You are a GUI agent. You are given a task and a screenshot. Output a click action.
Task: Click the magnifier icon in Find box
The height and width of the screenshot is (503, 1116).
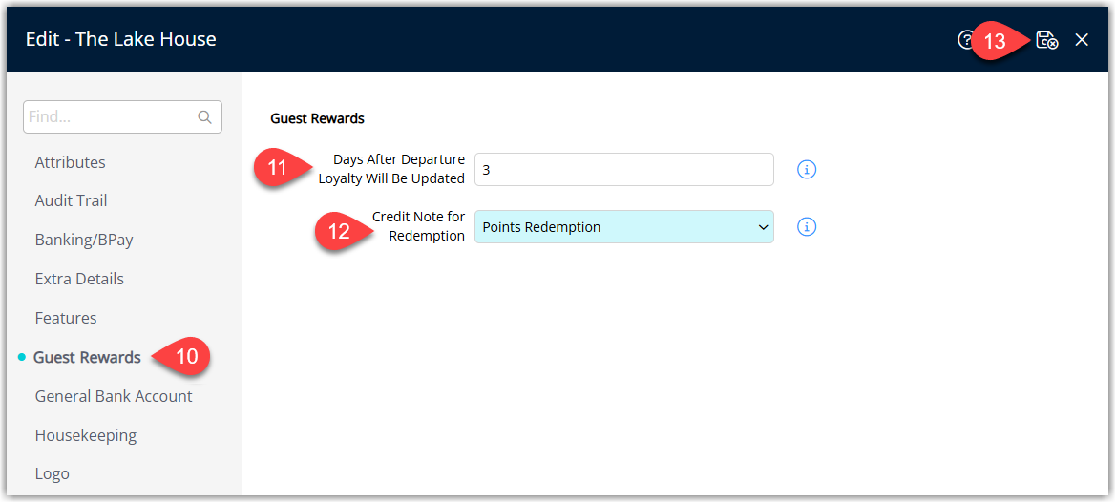(x=205, y=117)
